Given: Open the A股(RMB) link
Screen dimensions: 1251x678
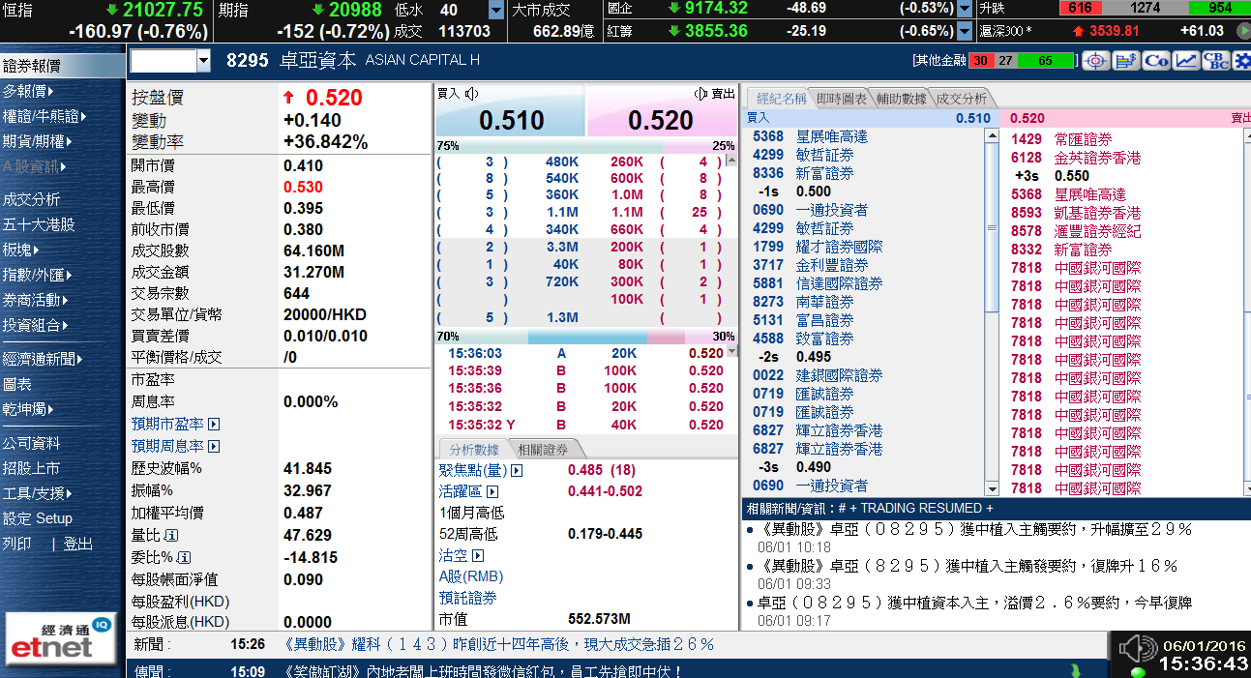Looking at the screenshot, I should coord(471,576).
